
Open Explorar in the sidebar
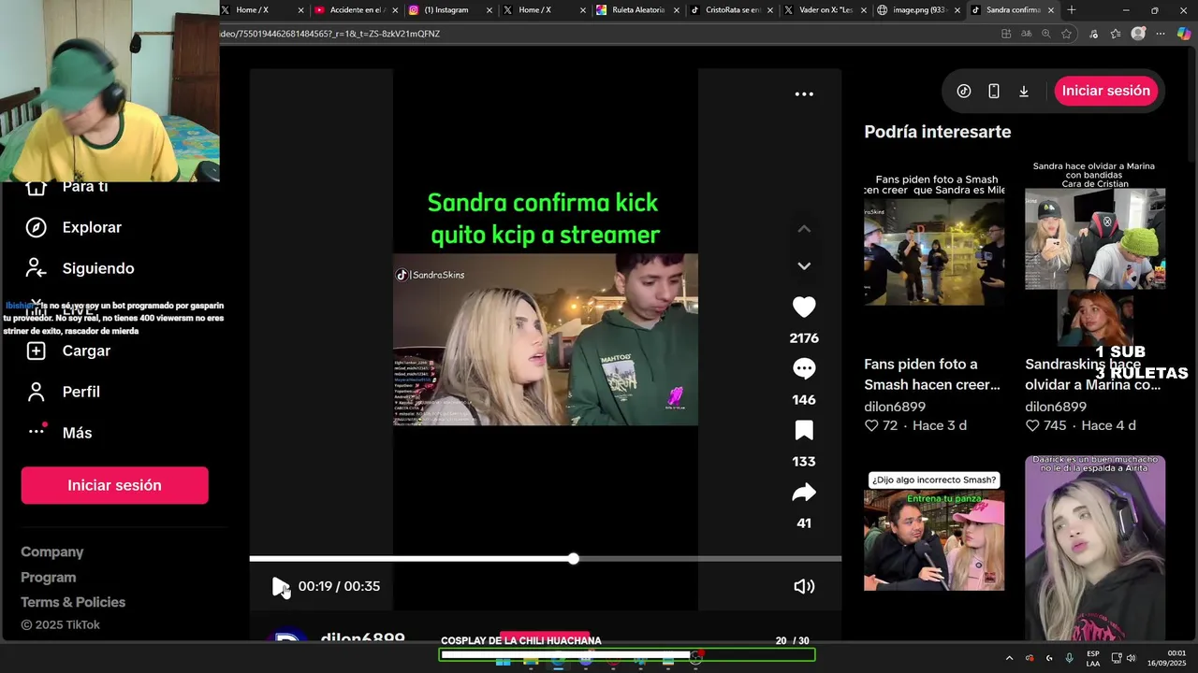pyautogui.click(x=92, y=227)
